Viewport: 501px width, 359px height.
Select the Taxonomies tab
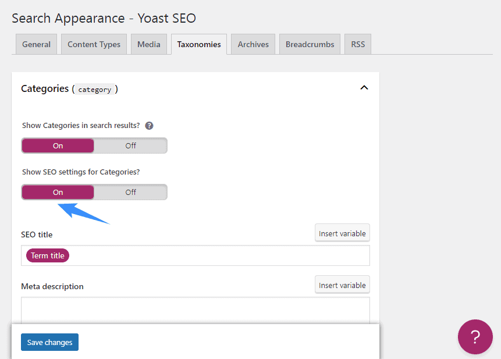[x=199, y=44]
